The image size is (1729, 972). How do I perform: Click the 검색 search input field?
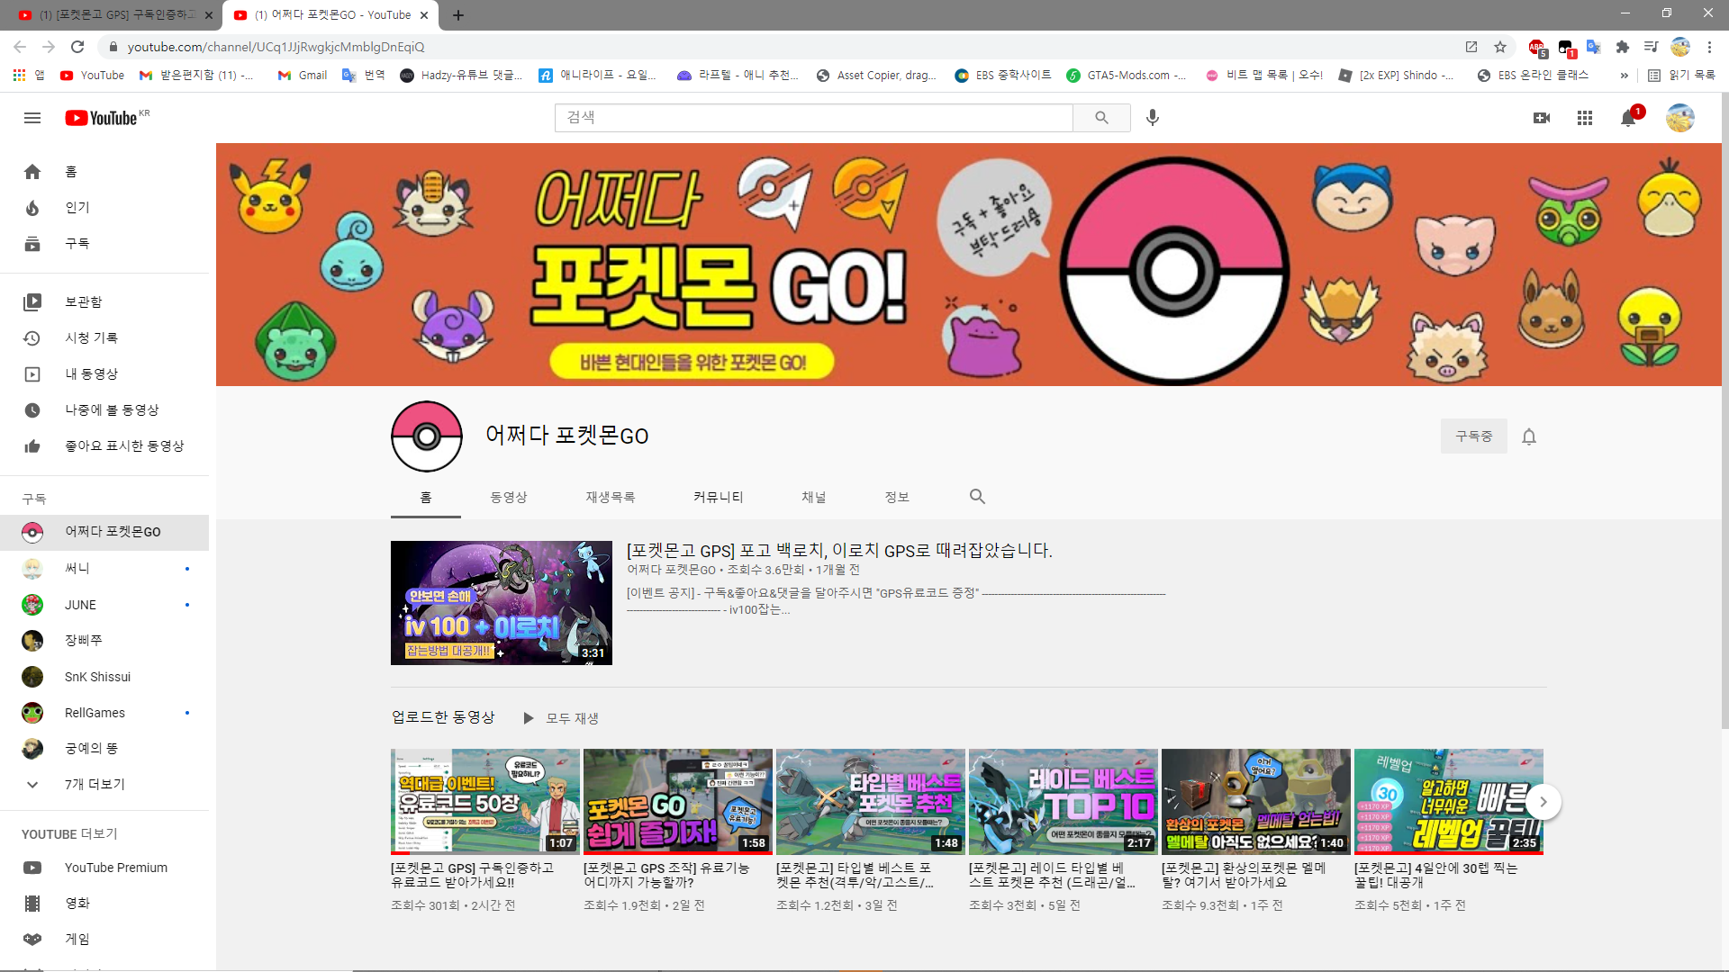(x=812, y=118)
